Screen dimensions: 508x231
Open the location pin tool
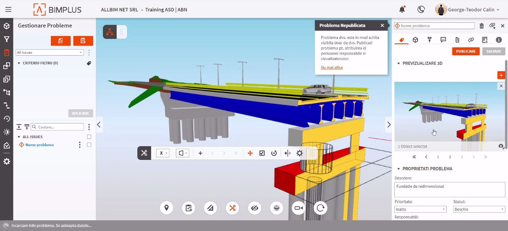coord(167,208)
